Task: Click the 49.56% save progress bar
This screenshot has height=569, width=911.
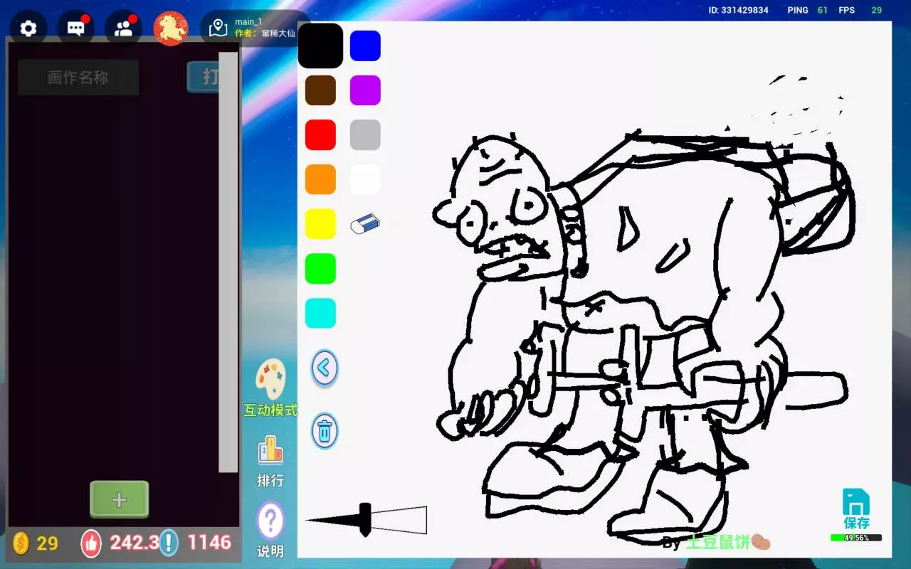Action: click(x=856, y=538)
